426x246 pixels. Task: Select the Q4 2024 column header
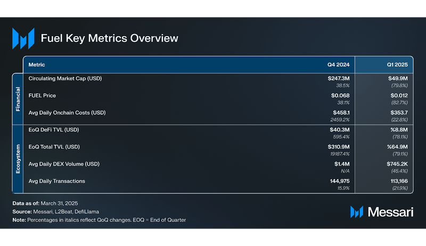point(338,64)
